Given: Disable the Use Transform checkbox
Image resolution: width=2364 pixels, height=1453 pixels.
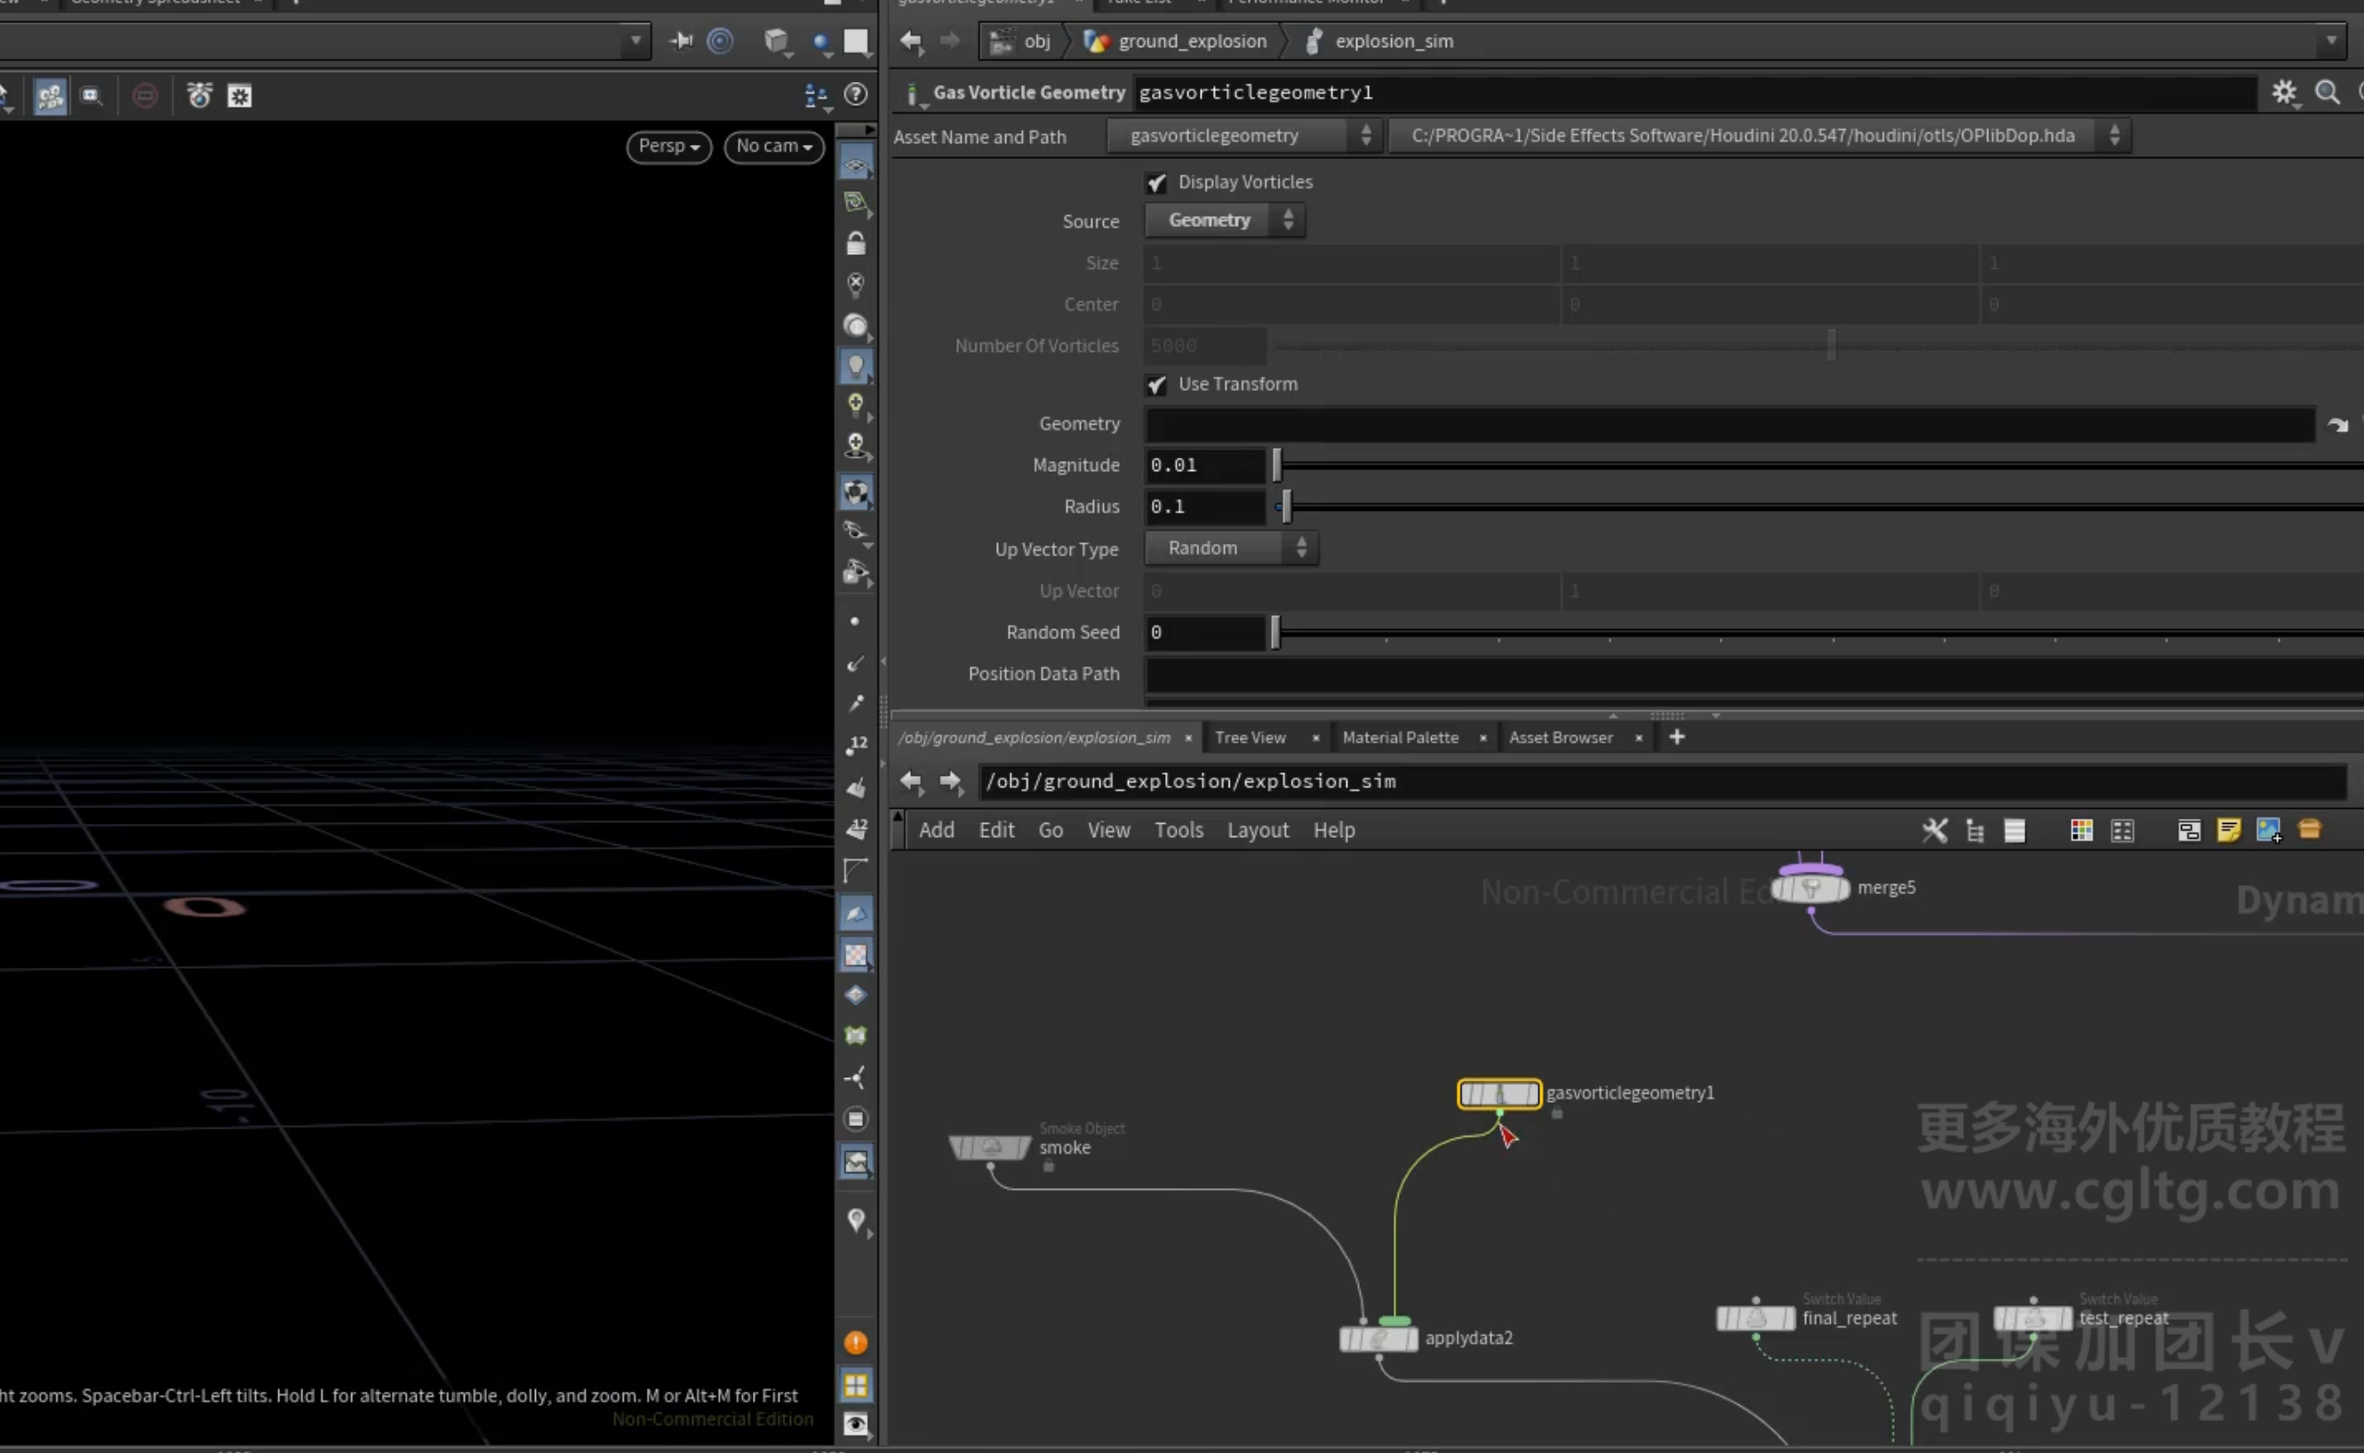Looking at the screenshot, I should (x=1156, y=385).
